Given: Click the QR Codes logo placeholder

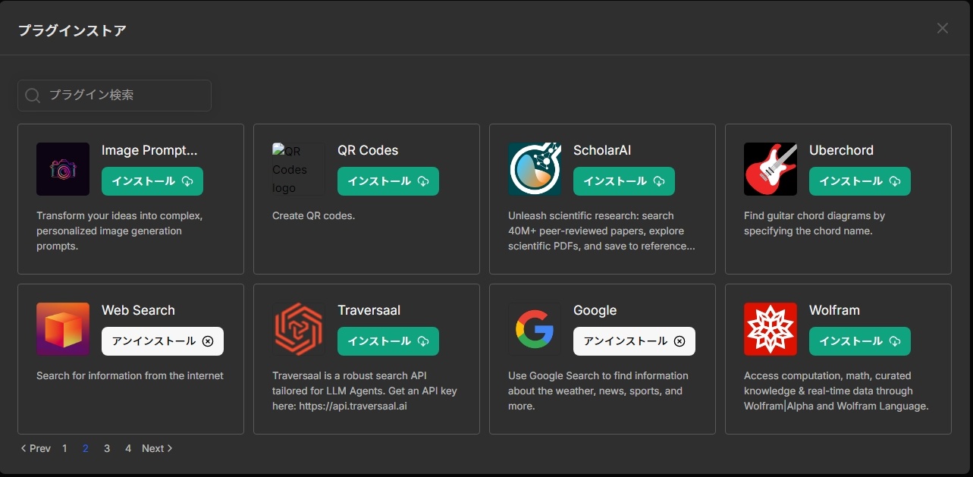Looking at the screenshot, I should 298,169.
